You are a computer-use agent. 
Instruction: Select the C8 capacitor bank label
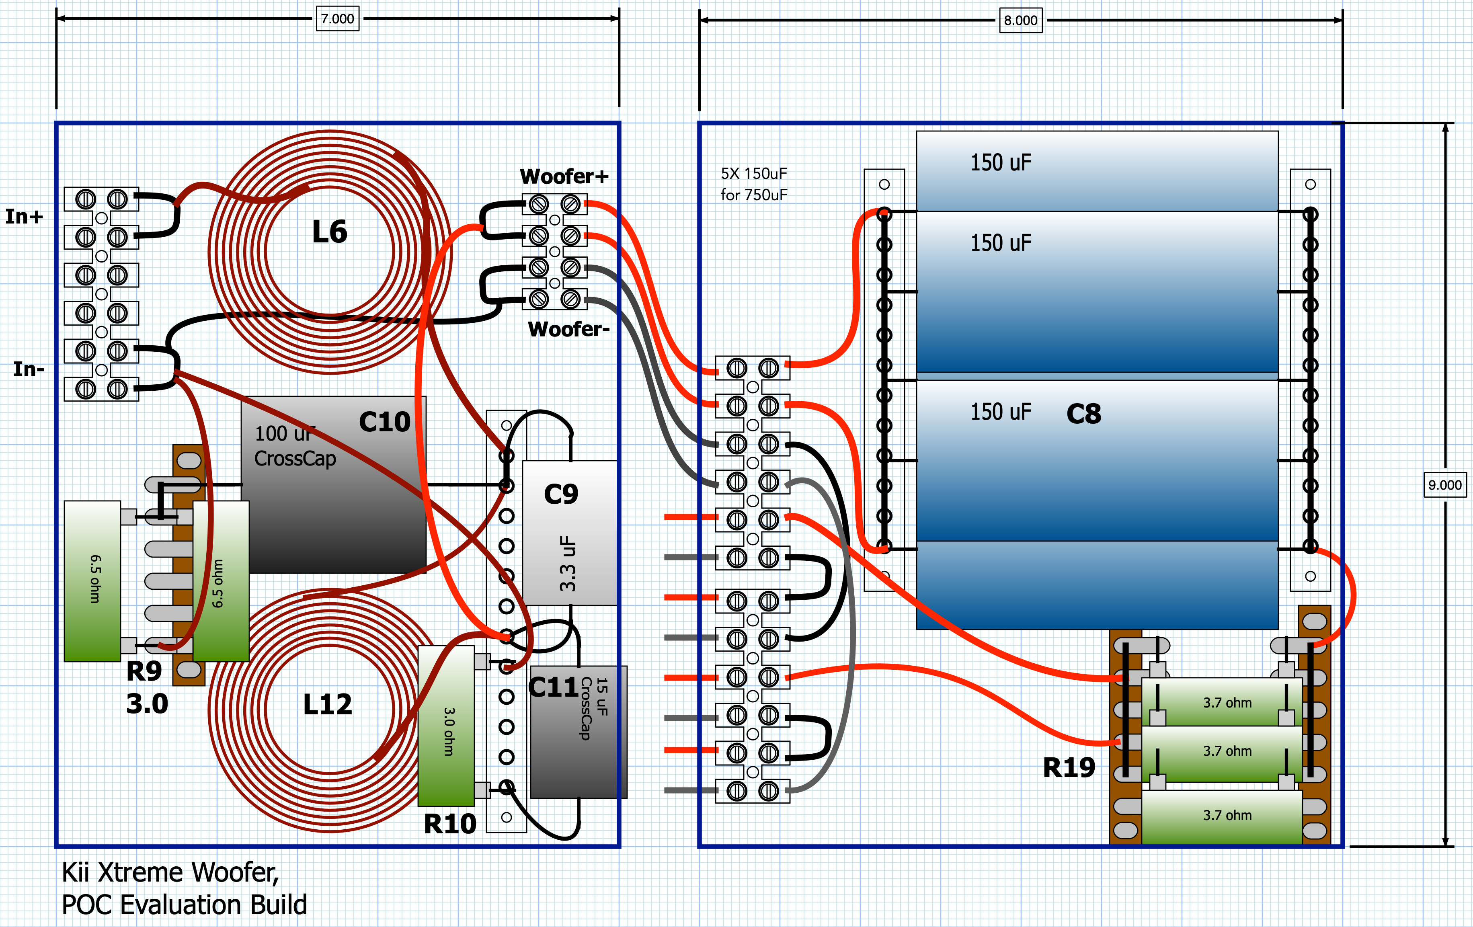1084,414
